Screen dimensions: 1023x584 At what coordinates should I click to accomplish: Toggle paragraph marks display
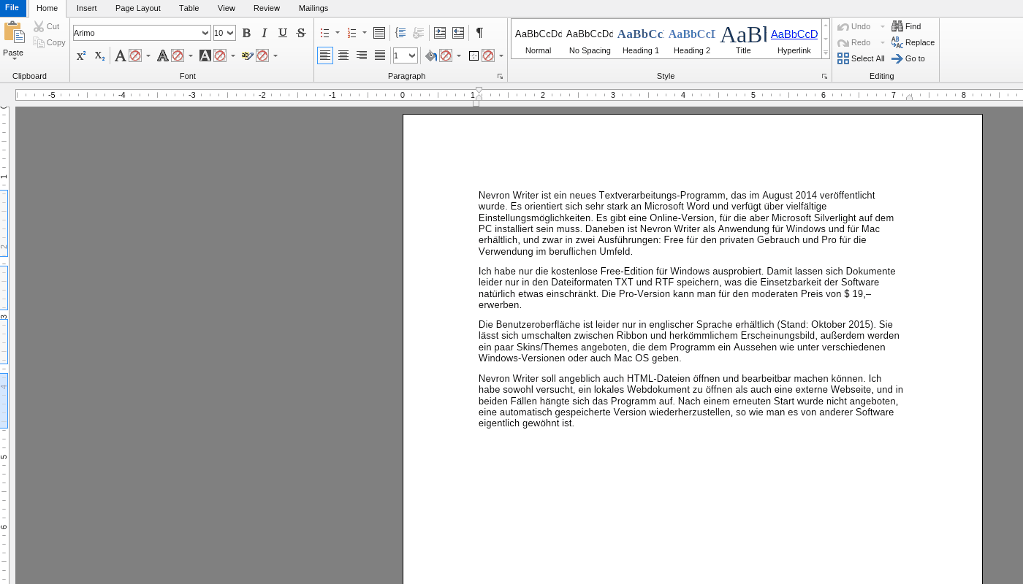(479, 33)
